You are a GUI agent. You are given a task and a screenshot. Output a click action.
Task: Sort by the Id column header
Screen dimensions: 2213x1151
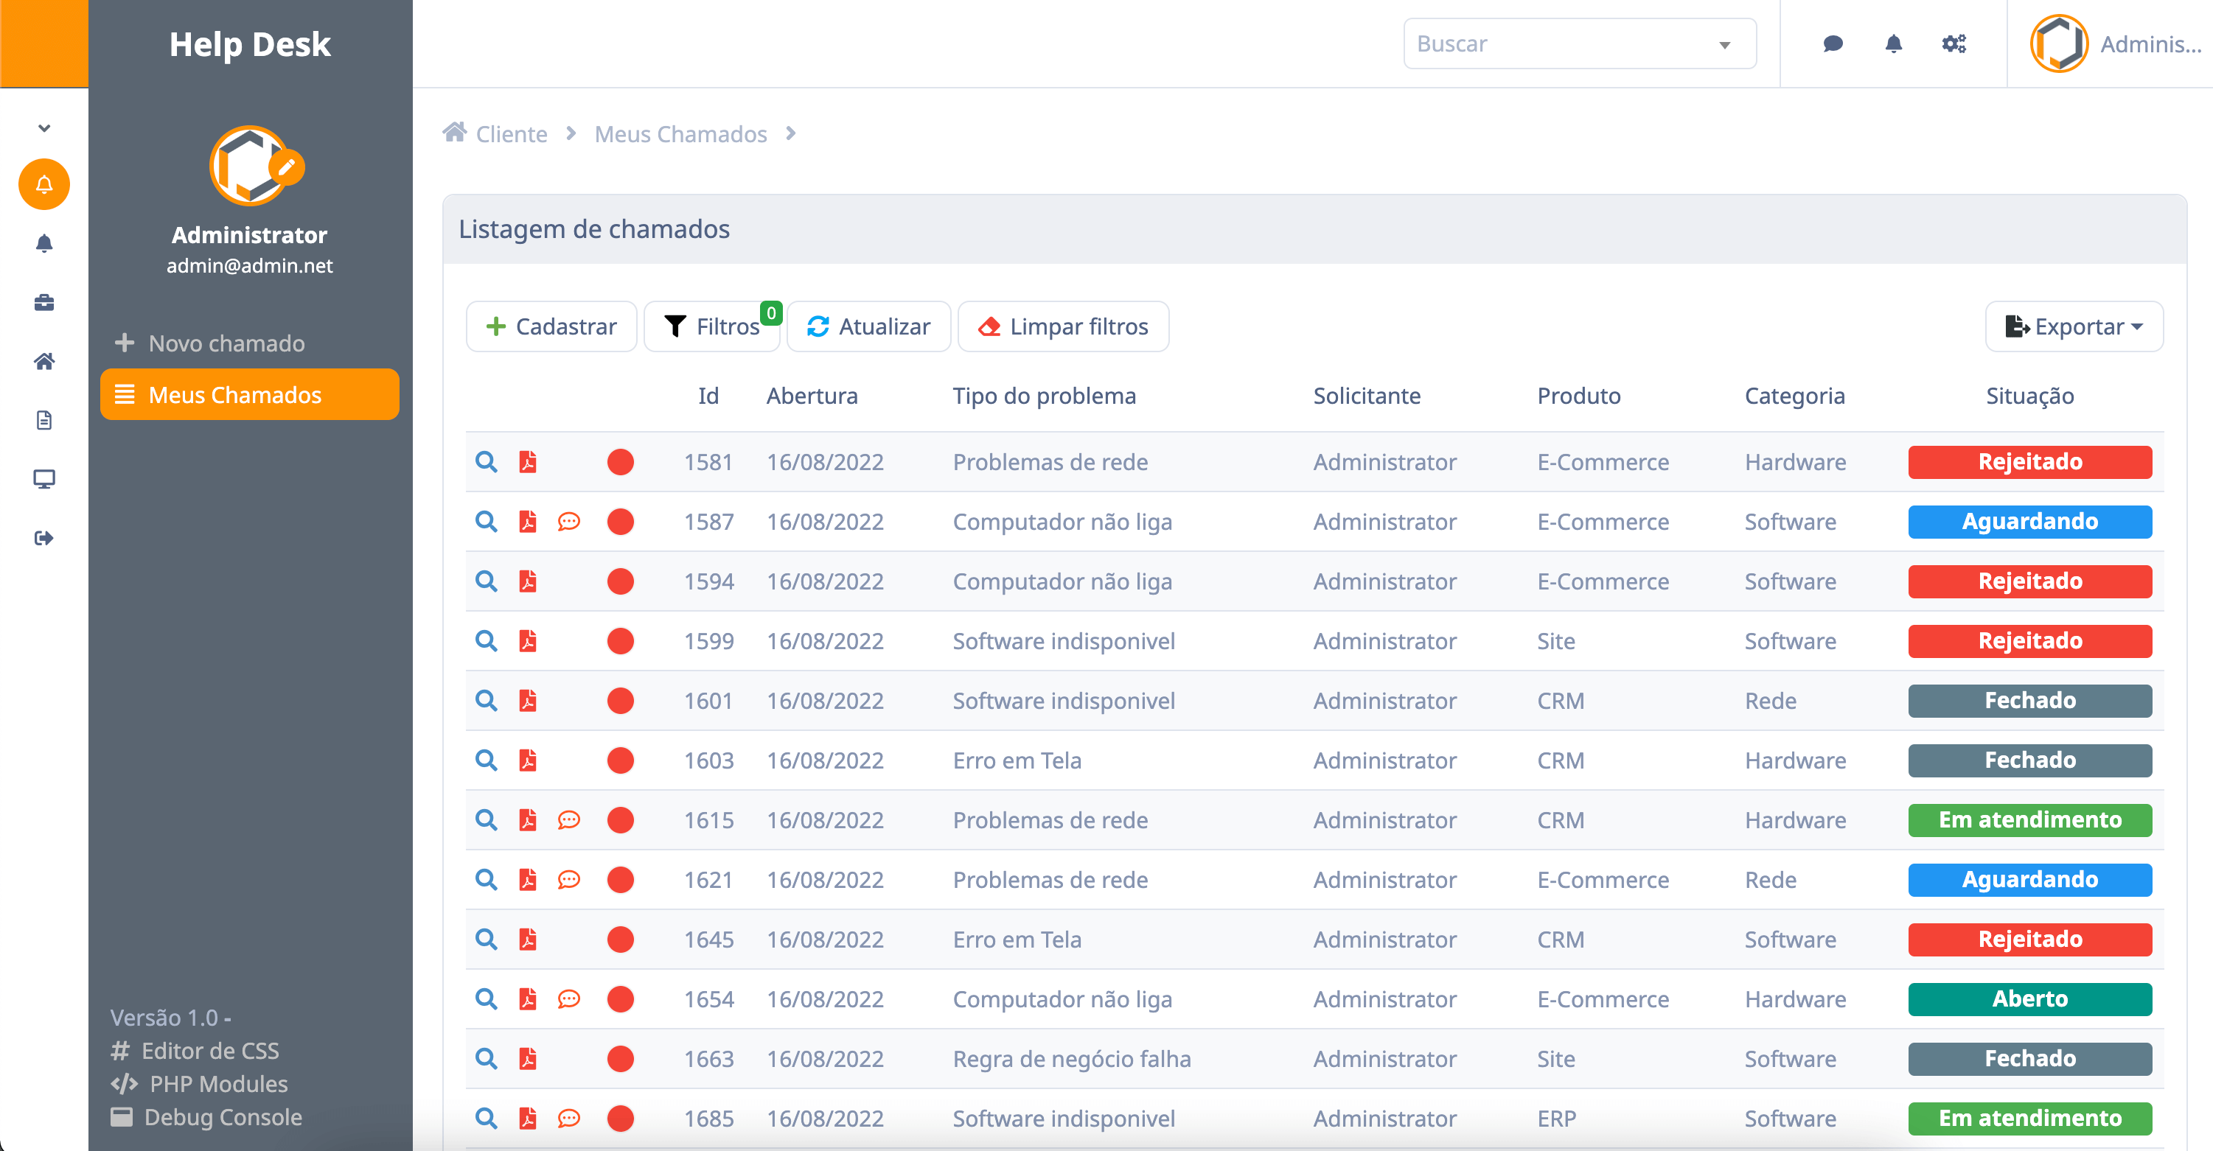click(x=708, y=395)
